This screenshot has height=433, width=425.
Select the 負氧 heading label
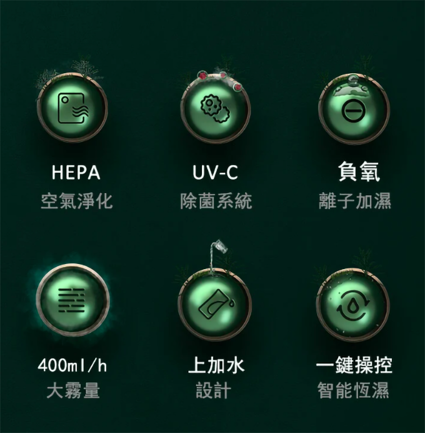point(359,172)
